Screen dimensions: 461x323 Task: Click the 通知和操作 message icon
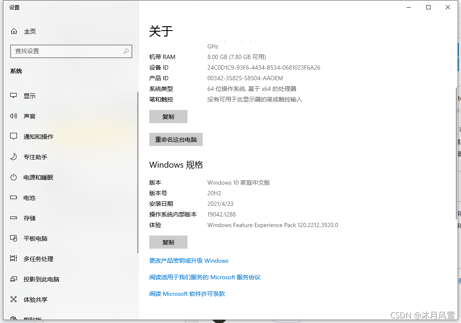coord(14,136)
